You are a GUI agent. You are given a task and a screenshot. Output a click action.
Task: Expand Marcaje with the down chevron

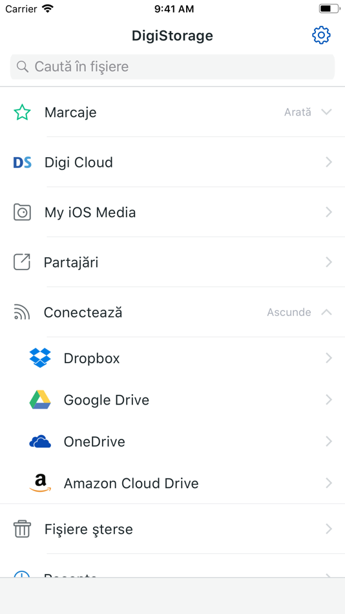(326, 112)
